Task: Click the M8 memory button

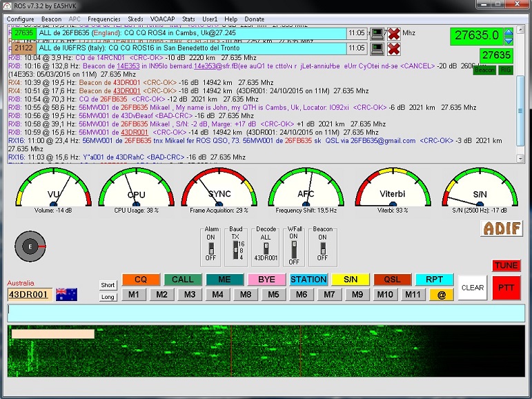Action: [246, 295]
